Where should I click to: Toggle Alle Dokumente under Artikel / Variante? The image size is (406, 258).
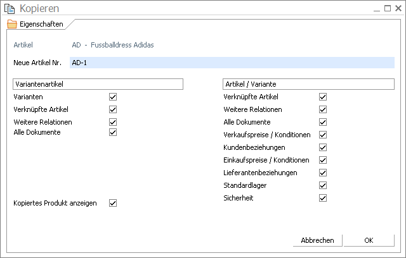pyautogui.click(x=323, y=122)
